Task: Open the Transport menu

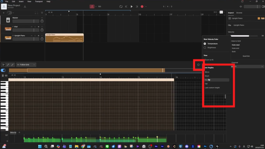Action: [x=39, y=2]
